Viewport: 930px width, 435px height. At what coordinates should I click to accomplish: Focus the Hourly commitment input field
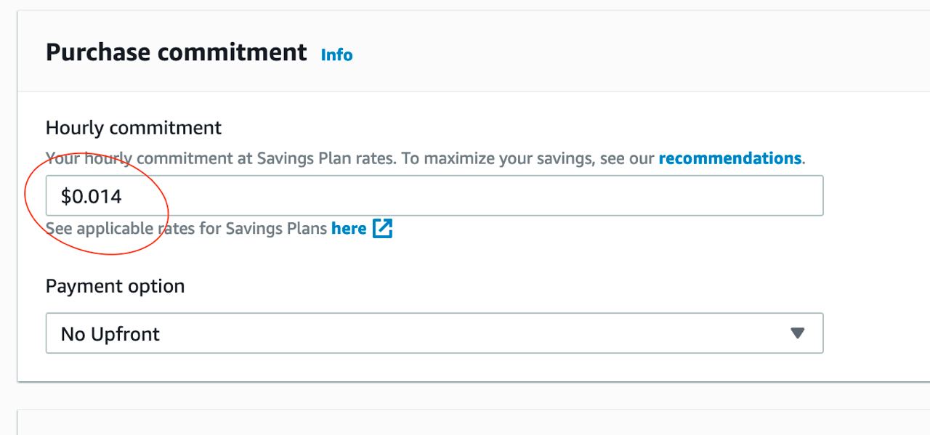434,195
